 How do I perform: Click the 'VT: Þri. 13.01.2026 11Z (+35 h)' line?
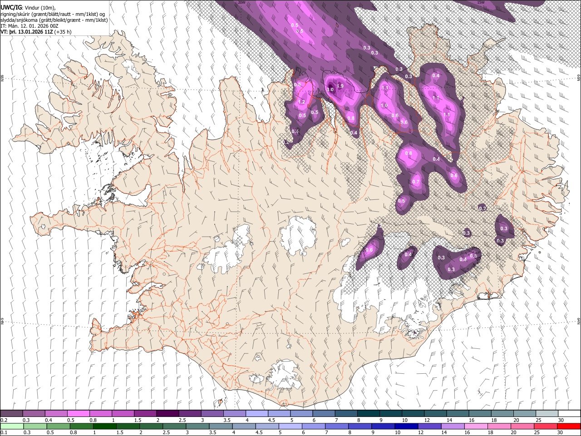(x=36, y=32)
